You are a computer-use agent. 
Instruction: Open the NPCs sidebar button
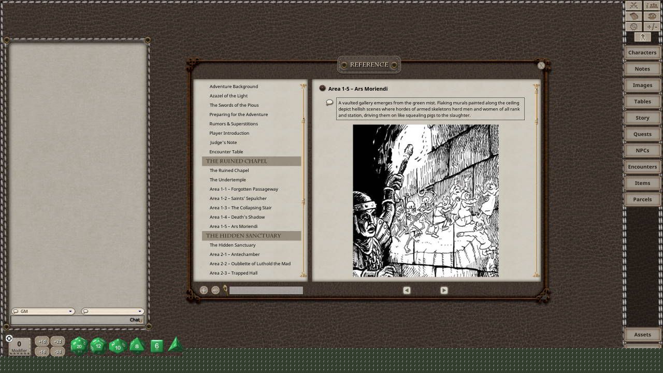point(642,150)
